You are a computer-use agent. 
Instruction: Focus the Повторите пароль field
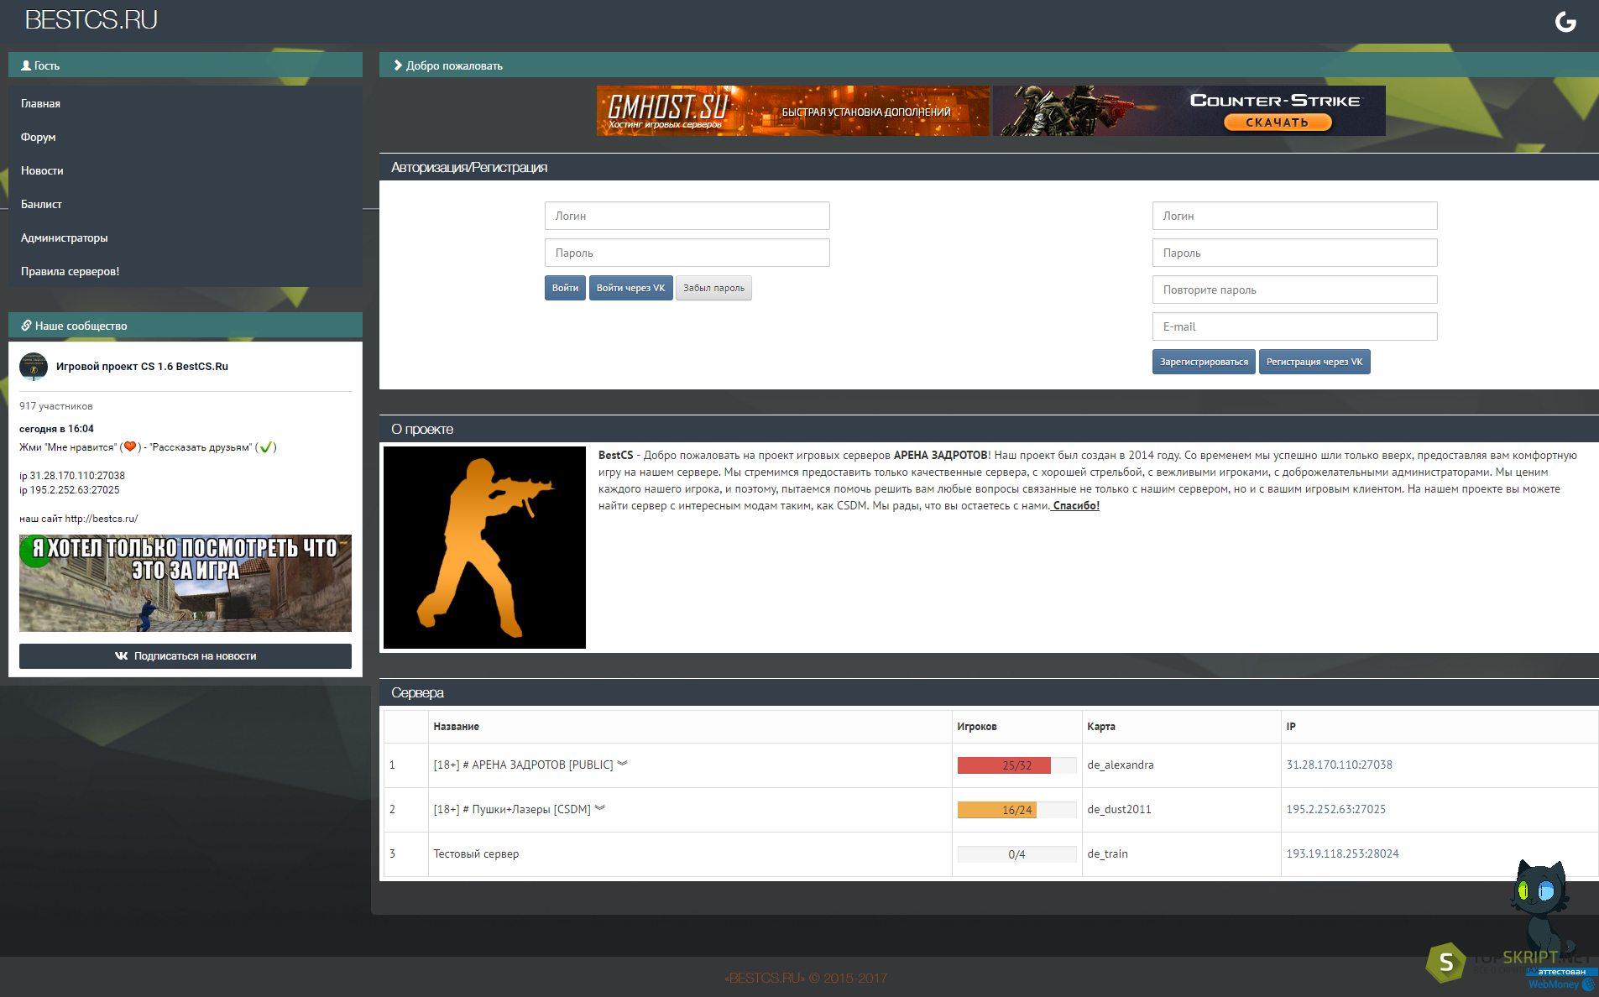(x=1294, y=290)
